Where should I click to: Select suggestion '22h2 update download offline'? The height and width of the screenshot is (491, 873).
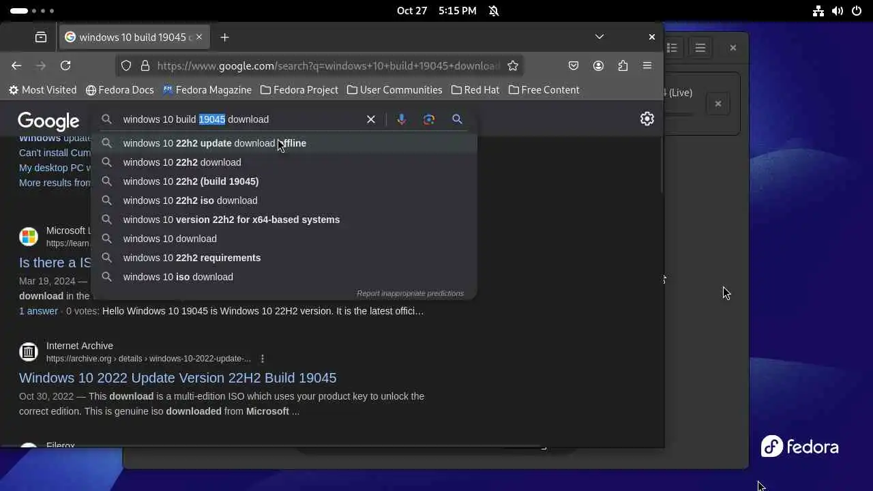tap(284, 143)
